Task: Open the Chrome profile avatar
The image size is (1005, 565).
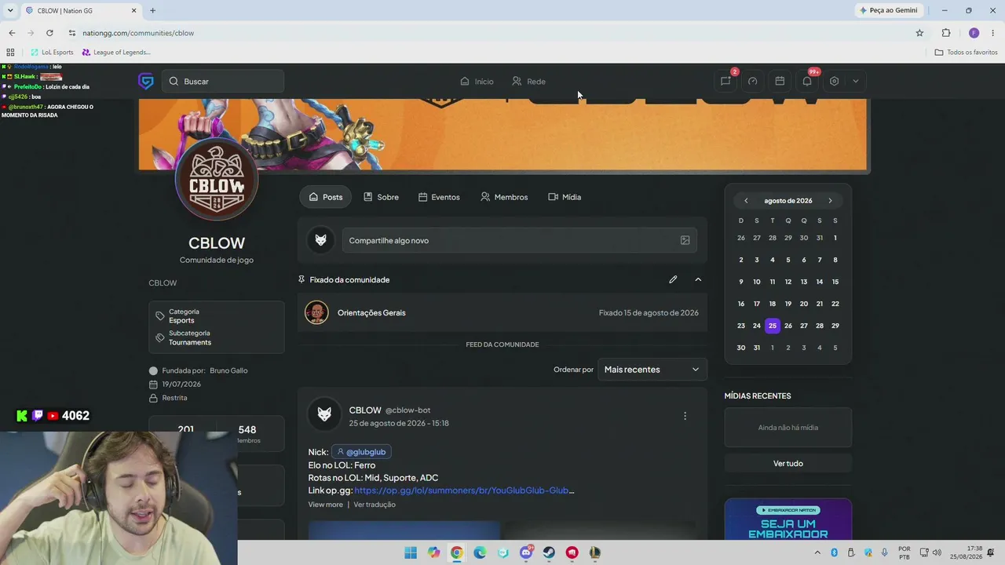Action: coord(974,33)
